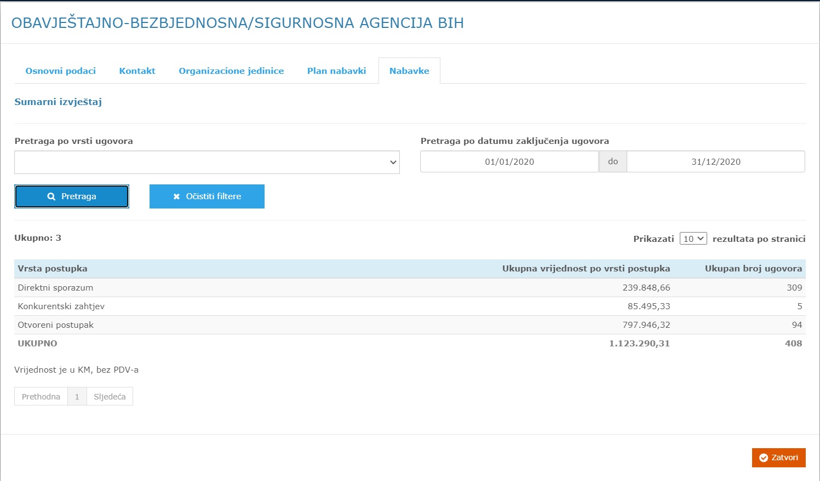This screenshot has width=820, height=481.
Task: Select the Otvoreni postupak row
Action: pos(410,325)
